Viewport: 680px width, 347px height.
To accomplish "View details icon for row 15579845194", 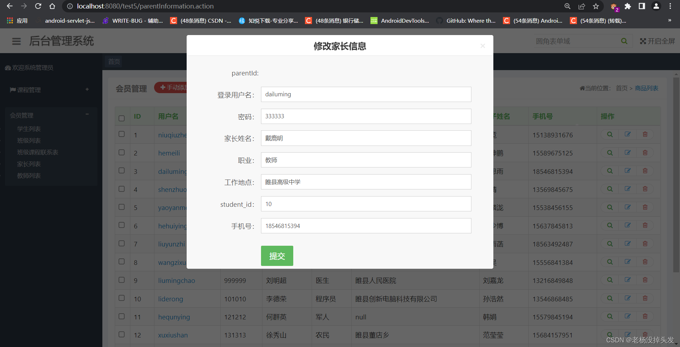I will coord(610,316).
